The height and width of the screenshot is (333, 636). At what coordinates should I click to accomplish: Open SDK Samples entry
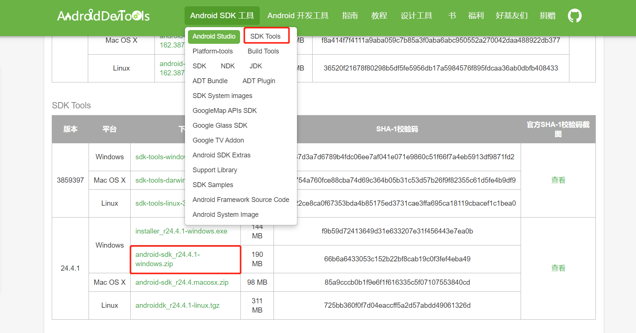(213, 185)
